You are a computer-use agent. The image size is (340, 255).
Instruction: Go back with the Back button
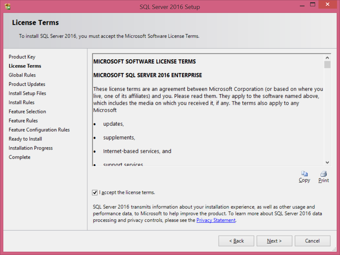point(236,241)
